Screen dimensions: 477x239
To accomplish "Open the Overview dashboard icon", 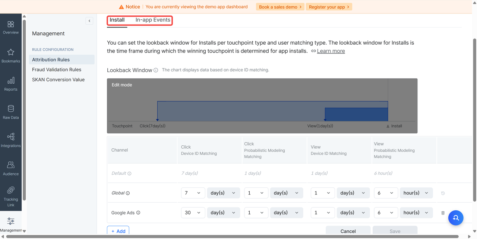I will pos(11,25).
